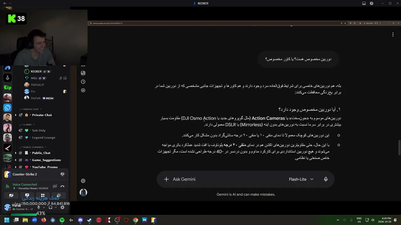Screen dimensions: 401x225
Task: Open the Public_Chat channel
Action: coord(42,153)
